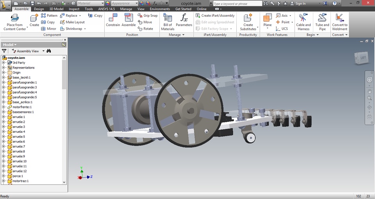
Task: Select the Pattern component tool
Action: click(49, 16)
